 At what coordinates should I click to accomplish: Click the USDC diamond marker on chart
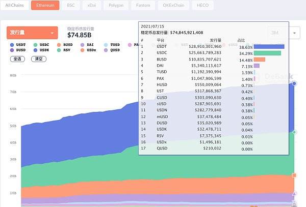click(x=294, y=132)
